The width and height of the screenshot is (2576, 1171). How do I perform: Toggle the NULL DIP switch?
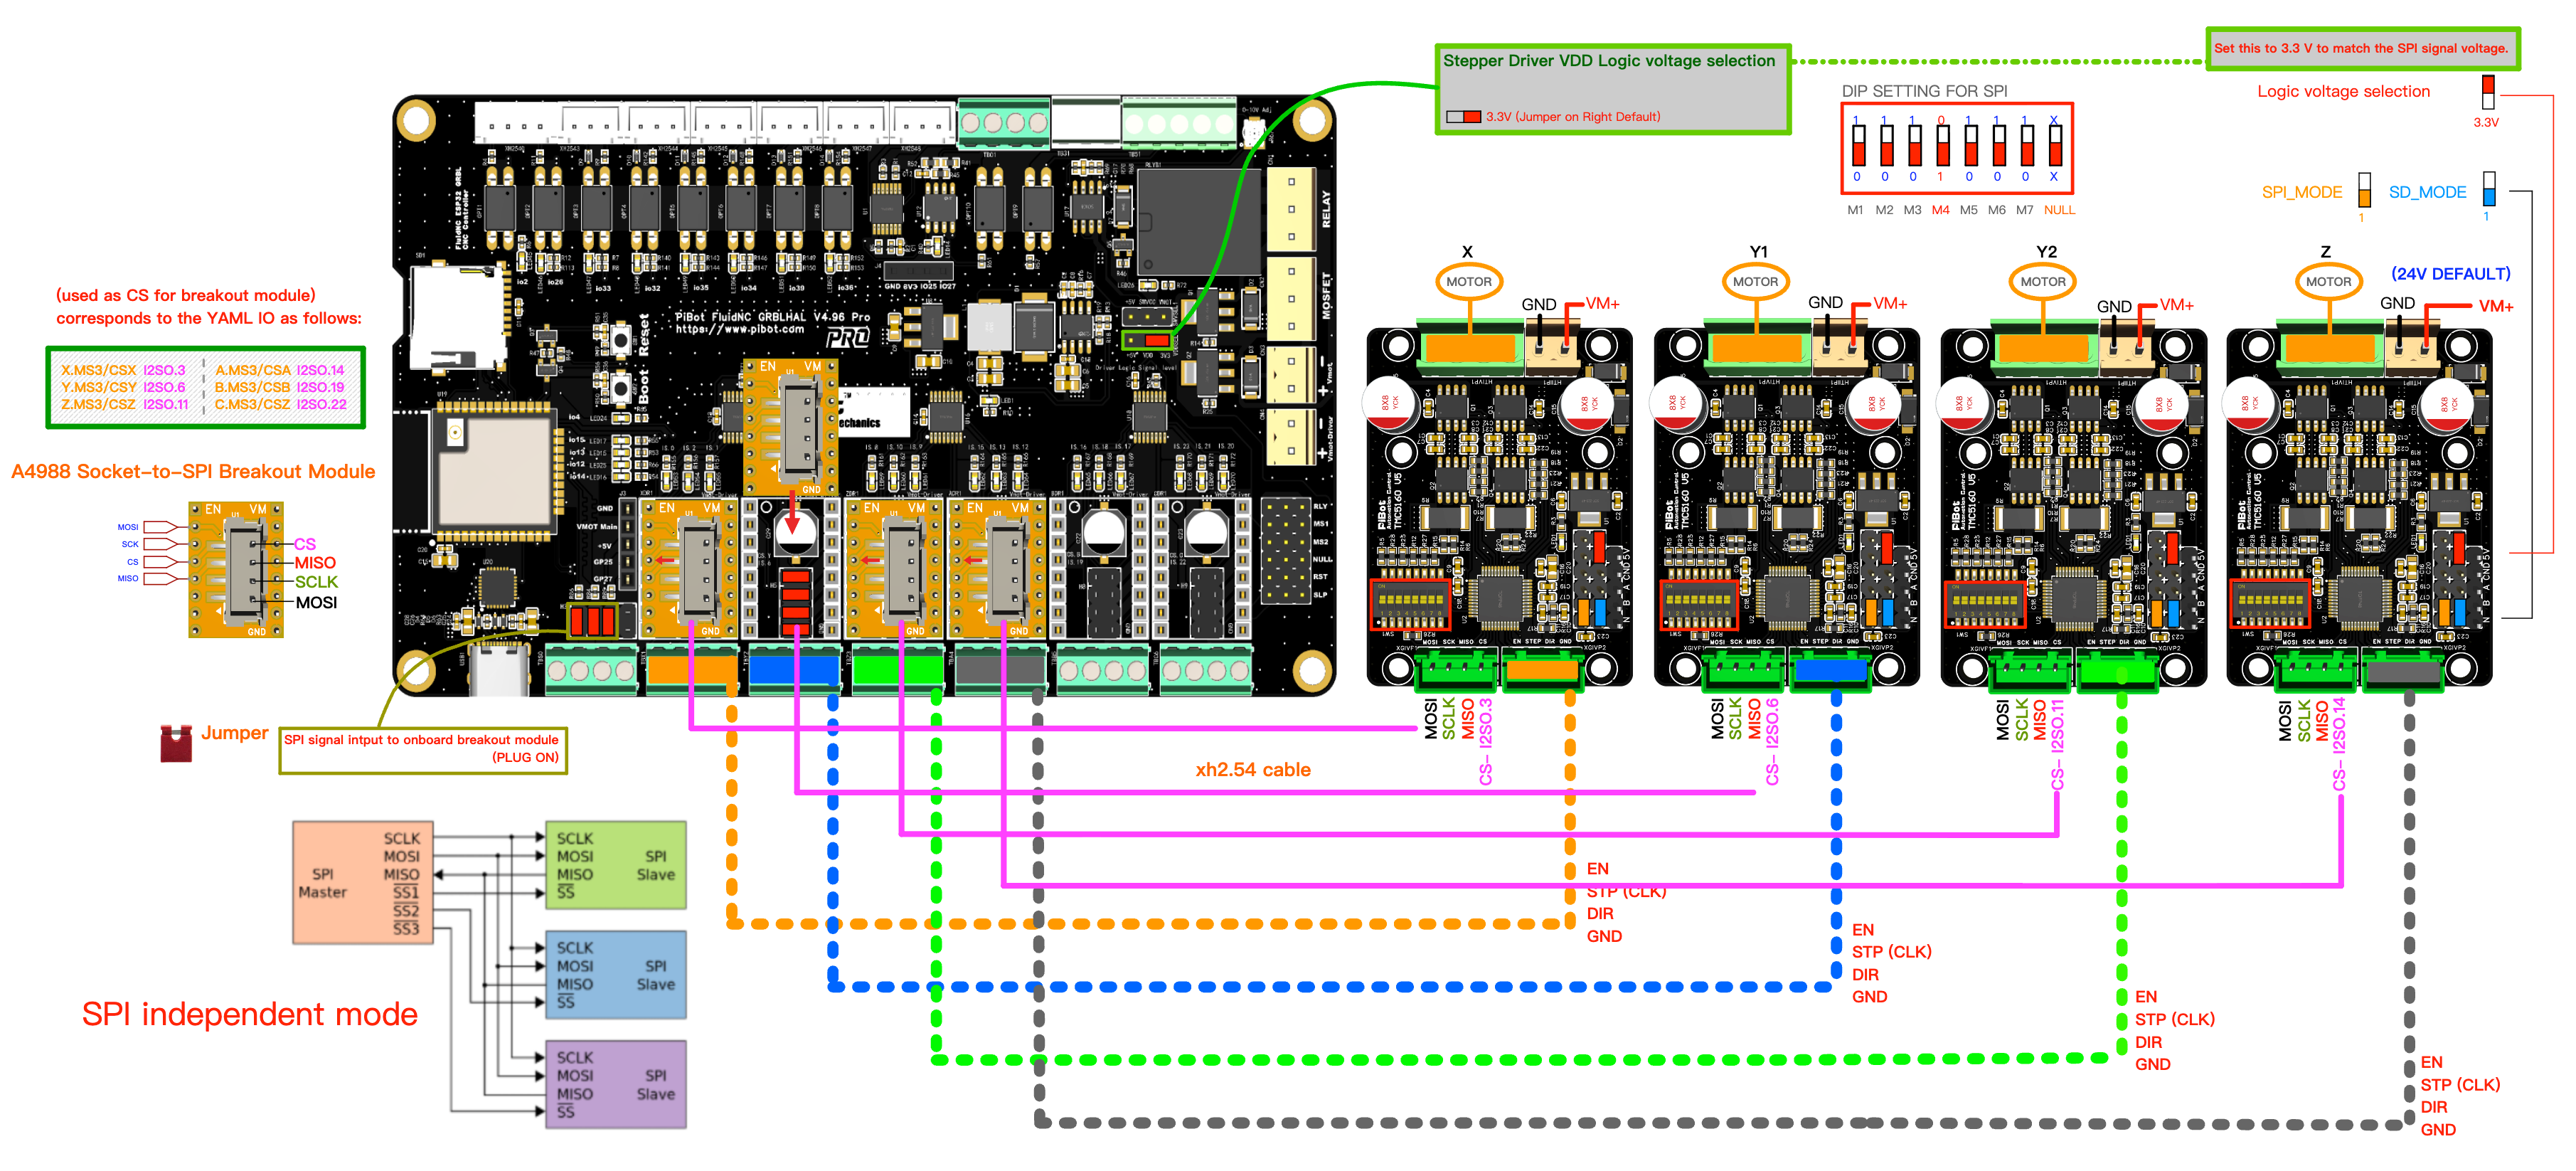(2055, 146)
